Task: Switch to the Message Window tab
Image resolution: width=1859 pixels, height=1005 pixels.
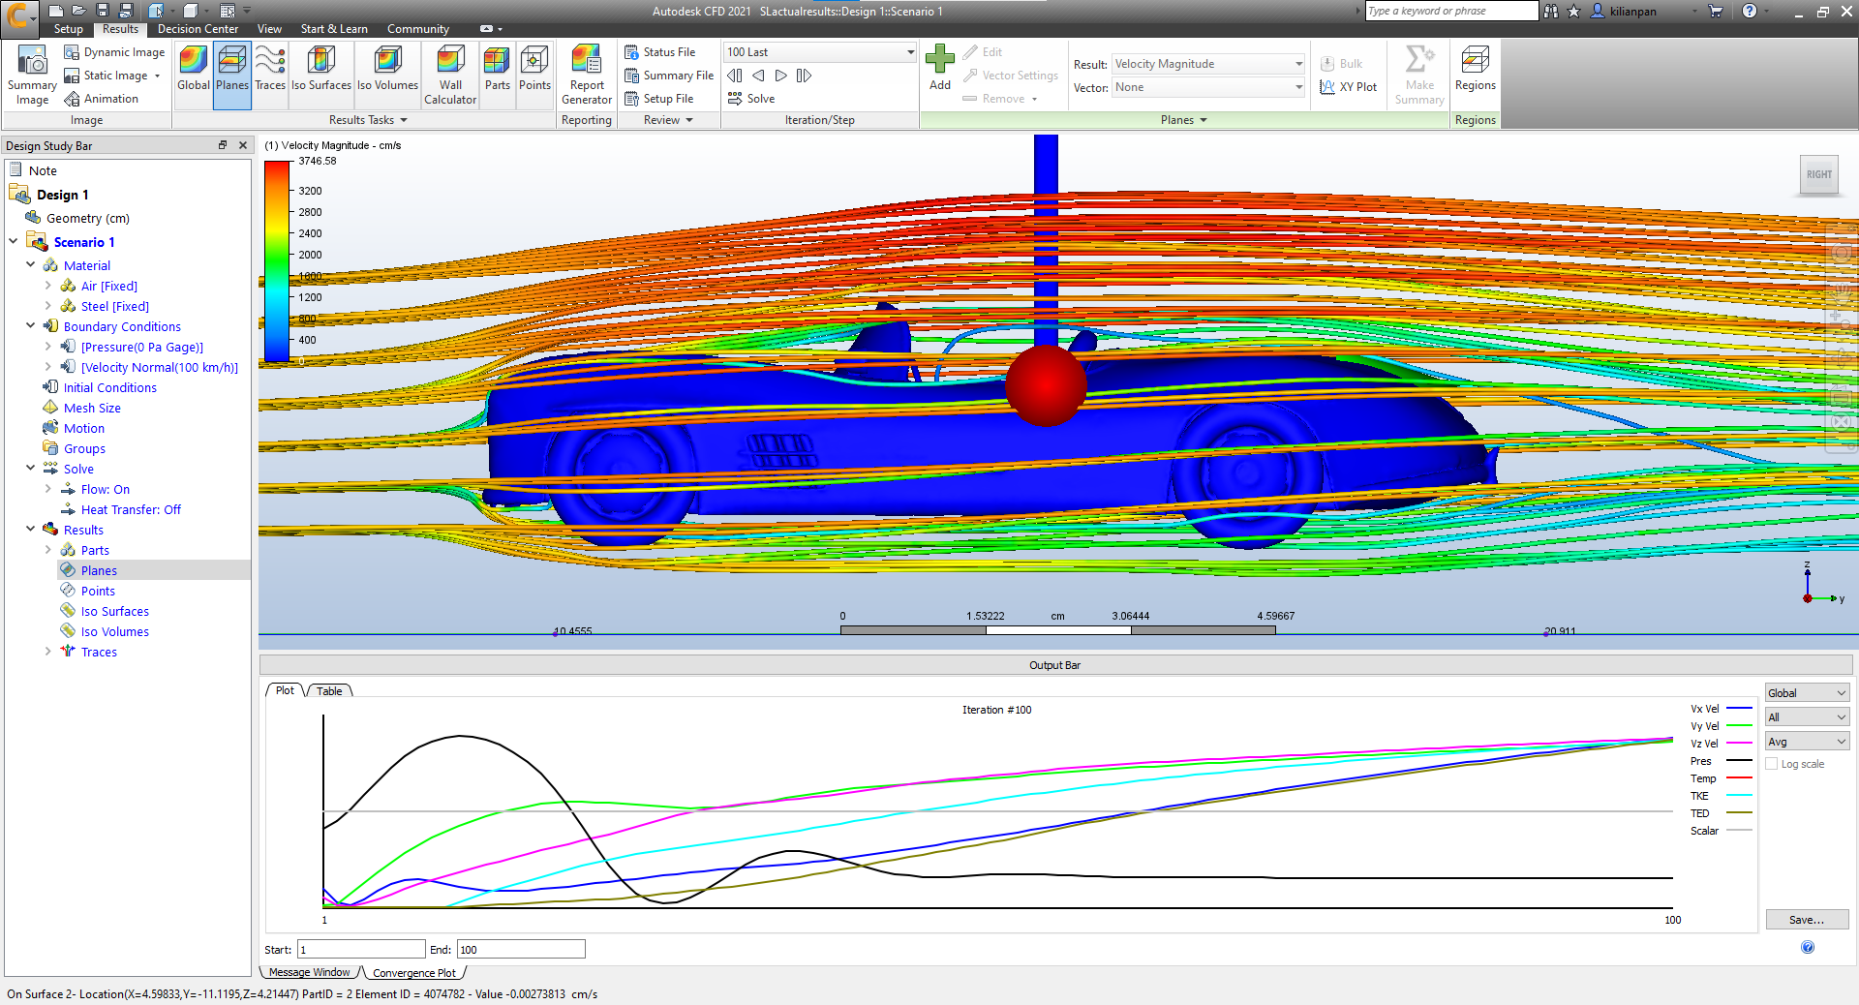Action: pos(310,972)
